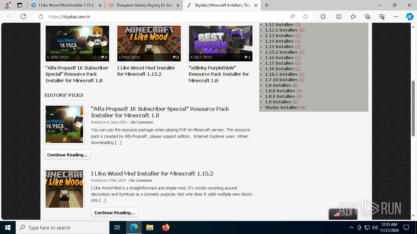Screen dimensions: 417x234
Task: Open the 1.8.9 Installers category
Action: [280, 96]
